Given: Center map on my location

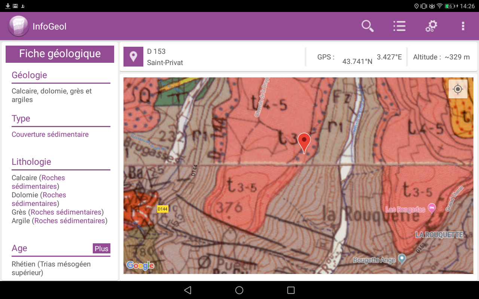Looking at the screenshot, I should click(458, 89).
